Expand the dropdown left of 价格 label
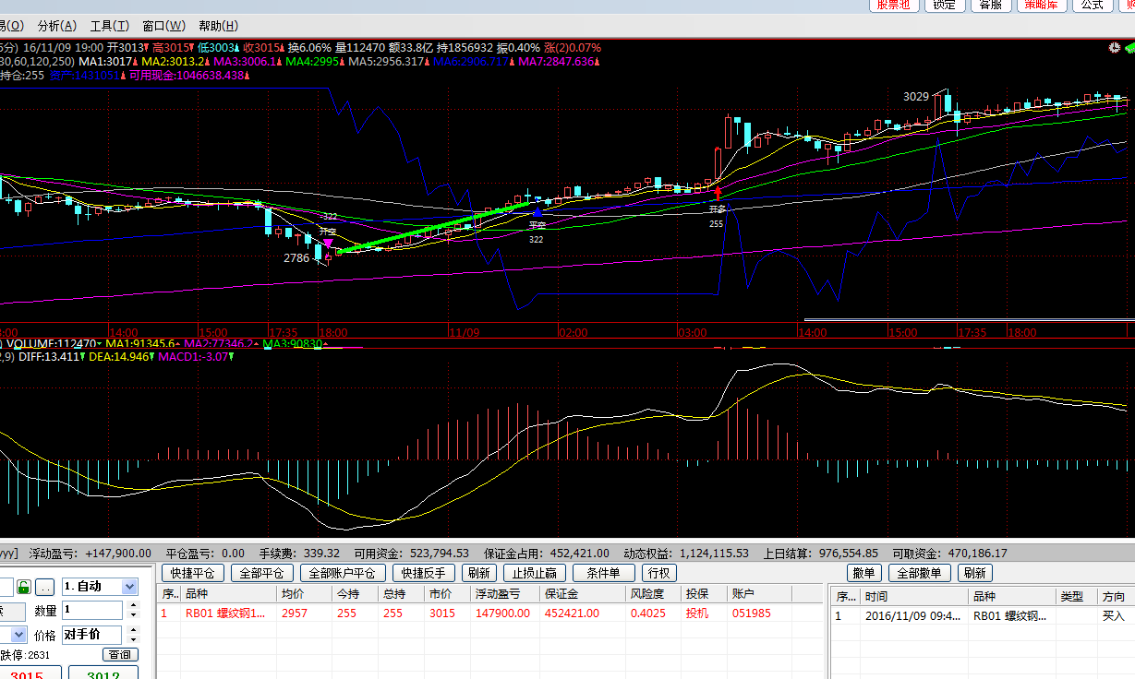The width and height of the screenshot is (1135, 679). point(17,635)
